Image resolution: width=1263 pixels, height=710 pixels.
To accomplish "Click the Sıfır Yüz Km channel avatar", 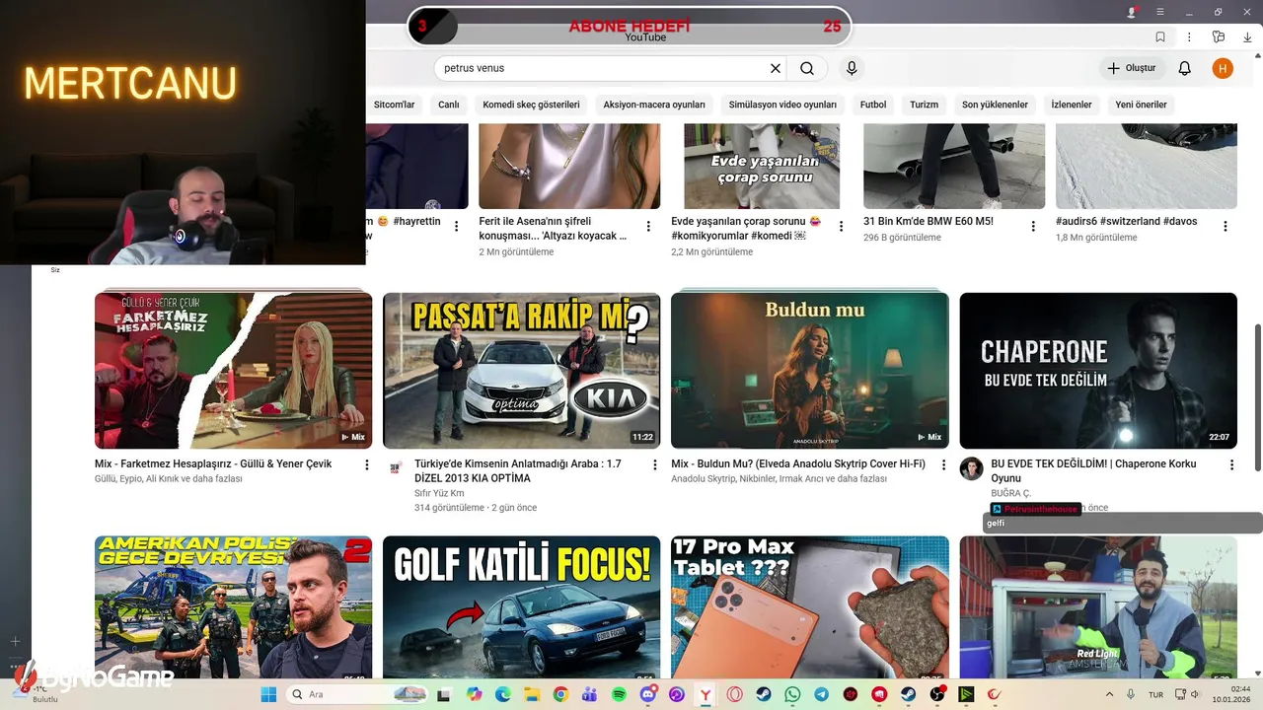I will point(396,468).
